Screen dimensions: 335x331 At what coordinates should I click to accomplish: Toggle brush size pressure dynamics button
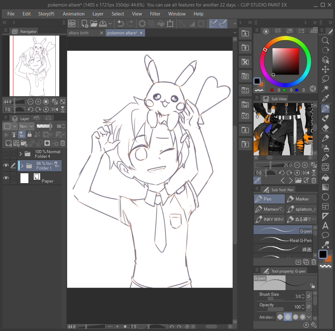[308, 296]
